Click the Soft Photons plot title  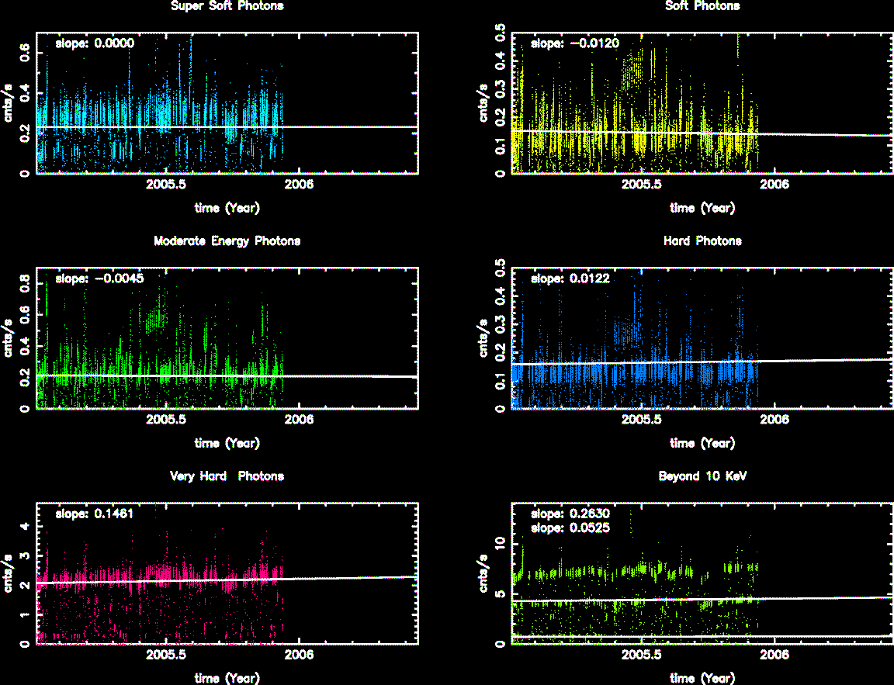pyautogui.click(x=702, y=6)
